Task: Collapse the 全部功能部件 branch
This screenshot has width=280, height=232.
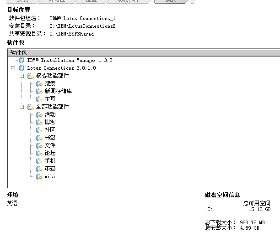Action: pyautogui.click(x=22, y=107)
